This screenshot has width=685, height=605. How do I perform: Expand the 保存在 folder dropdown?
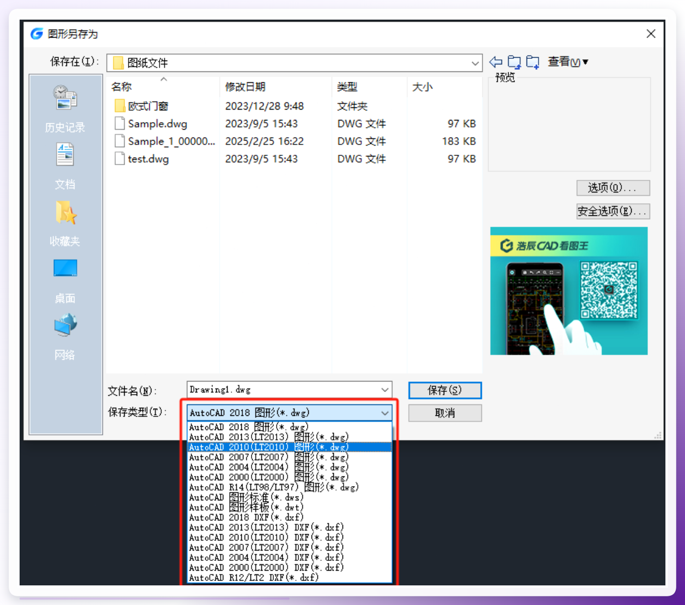475,63
